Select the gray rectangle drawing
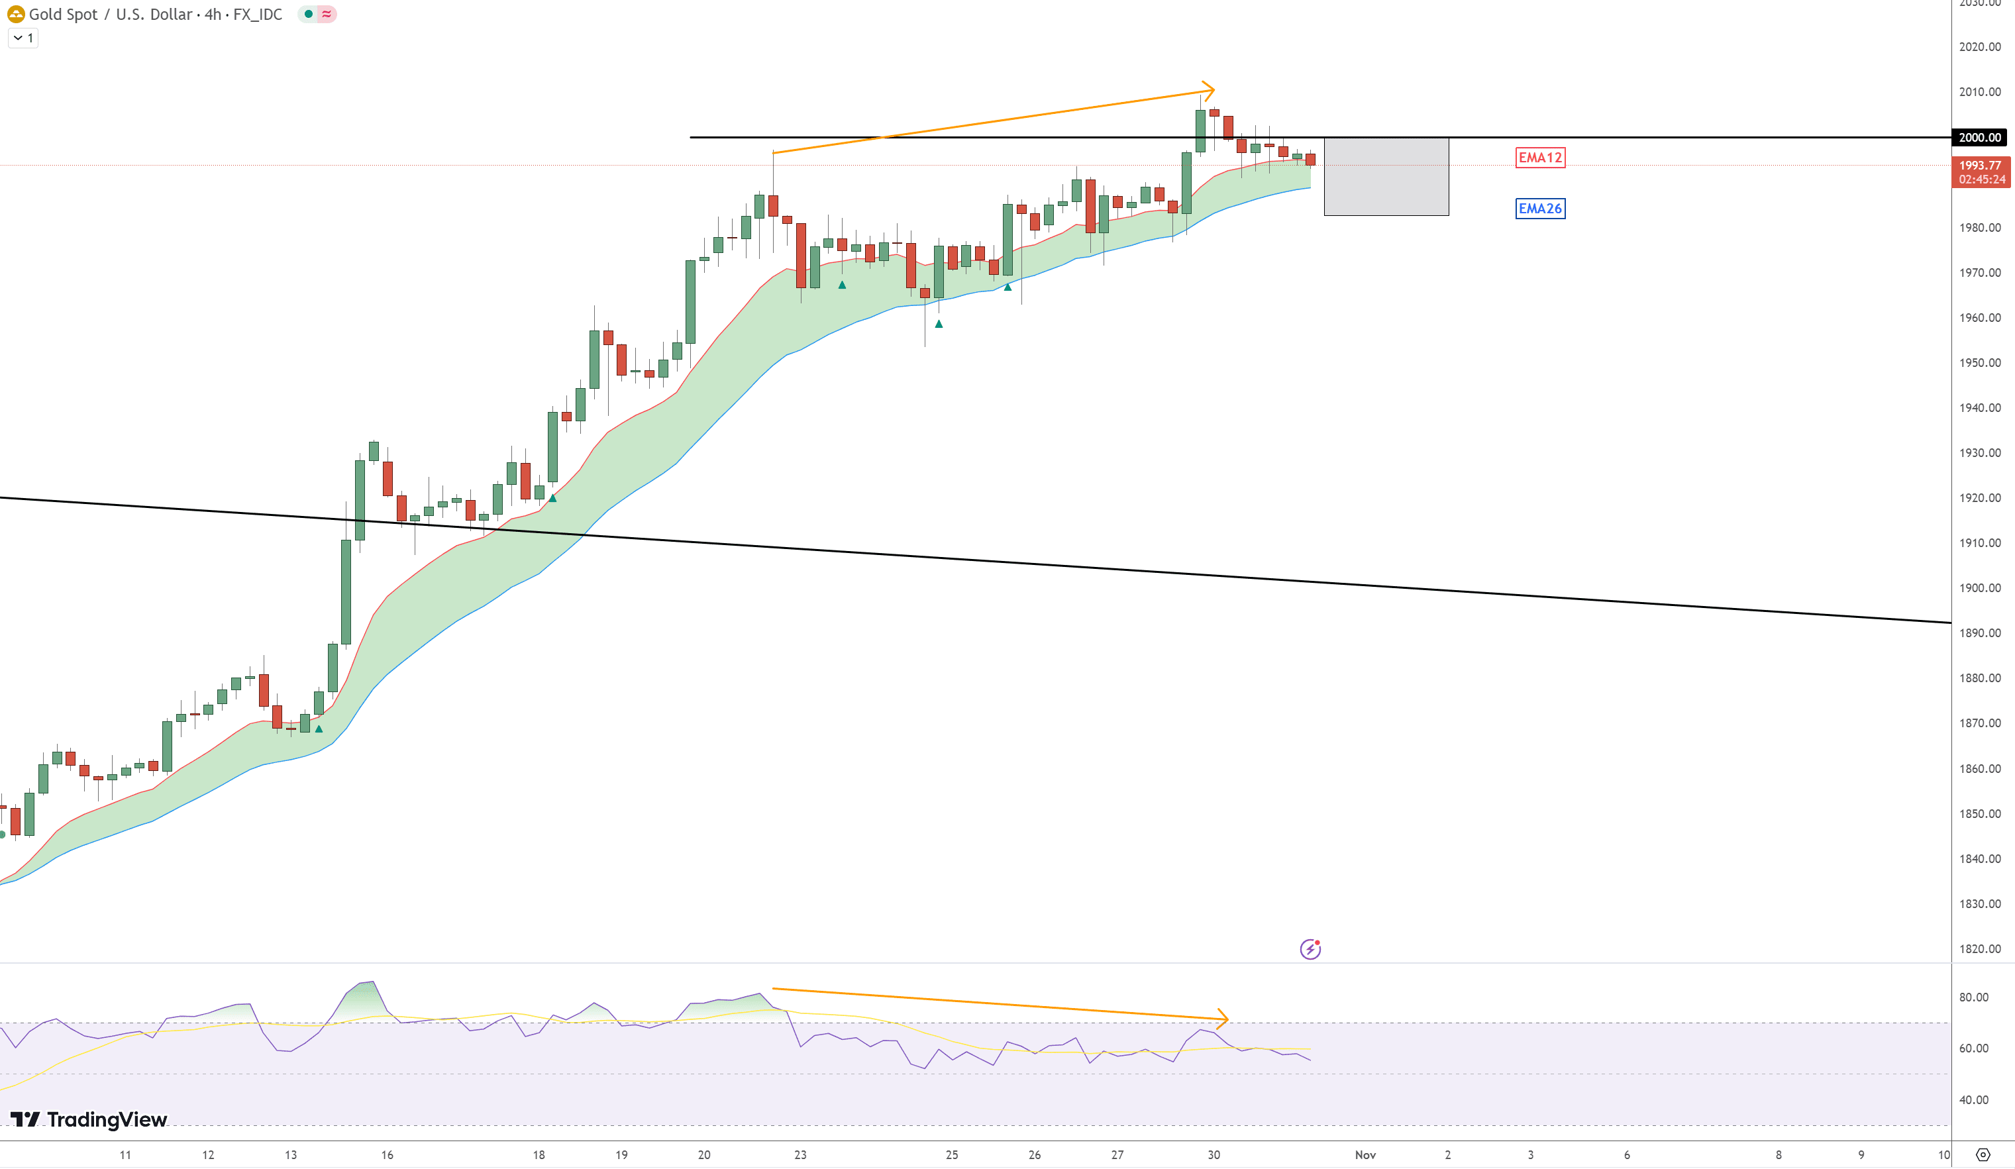 [1386, 177]
